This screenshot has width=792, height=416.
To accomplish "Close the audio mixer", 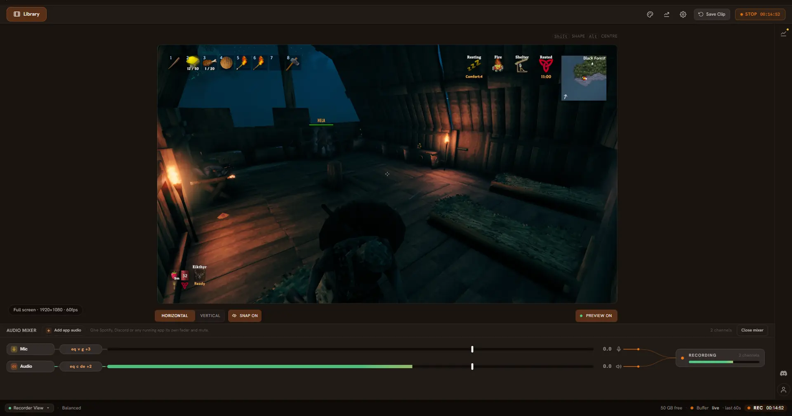I will point(752,330).
